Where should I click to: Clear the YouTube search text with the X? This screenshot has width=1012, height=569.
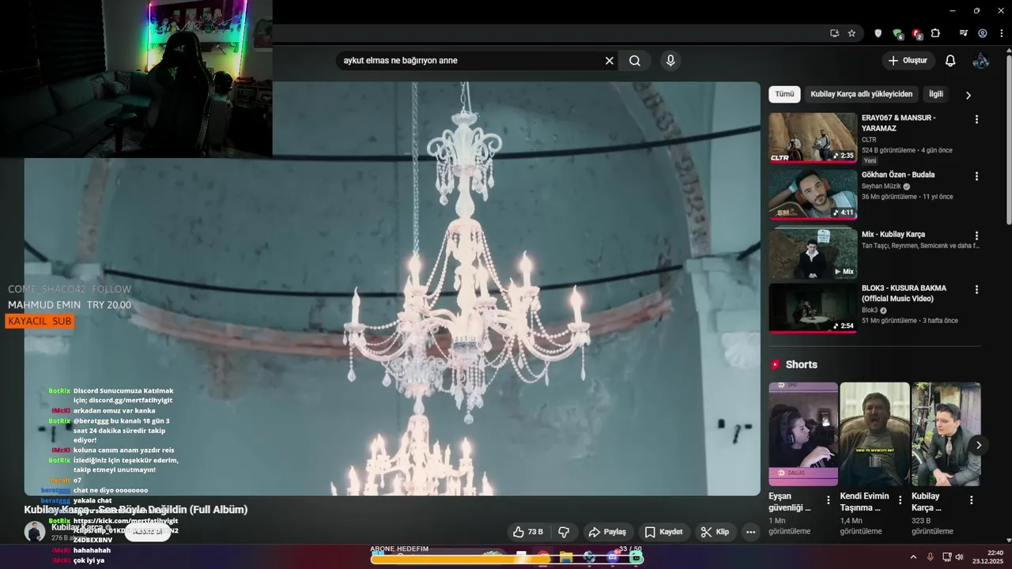(x=610, y=61)
